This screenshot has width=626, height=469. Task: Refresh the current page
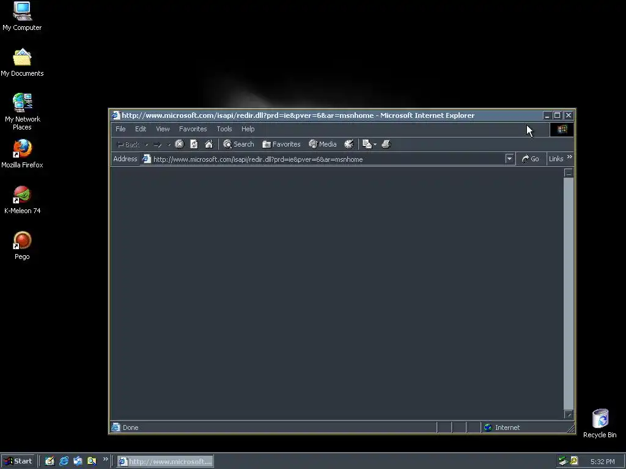[194, 144]
